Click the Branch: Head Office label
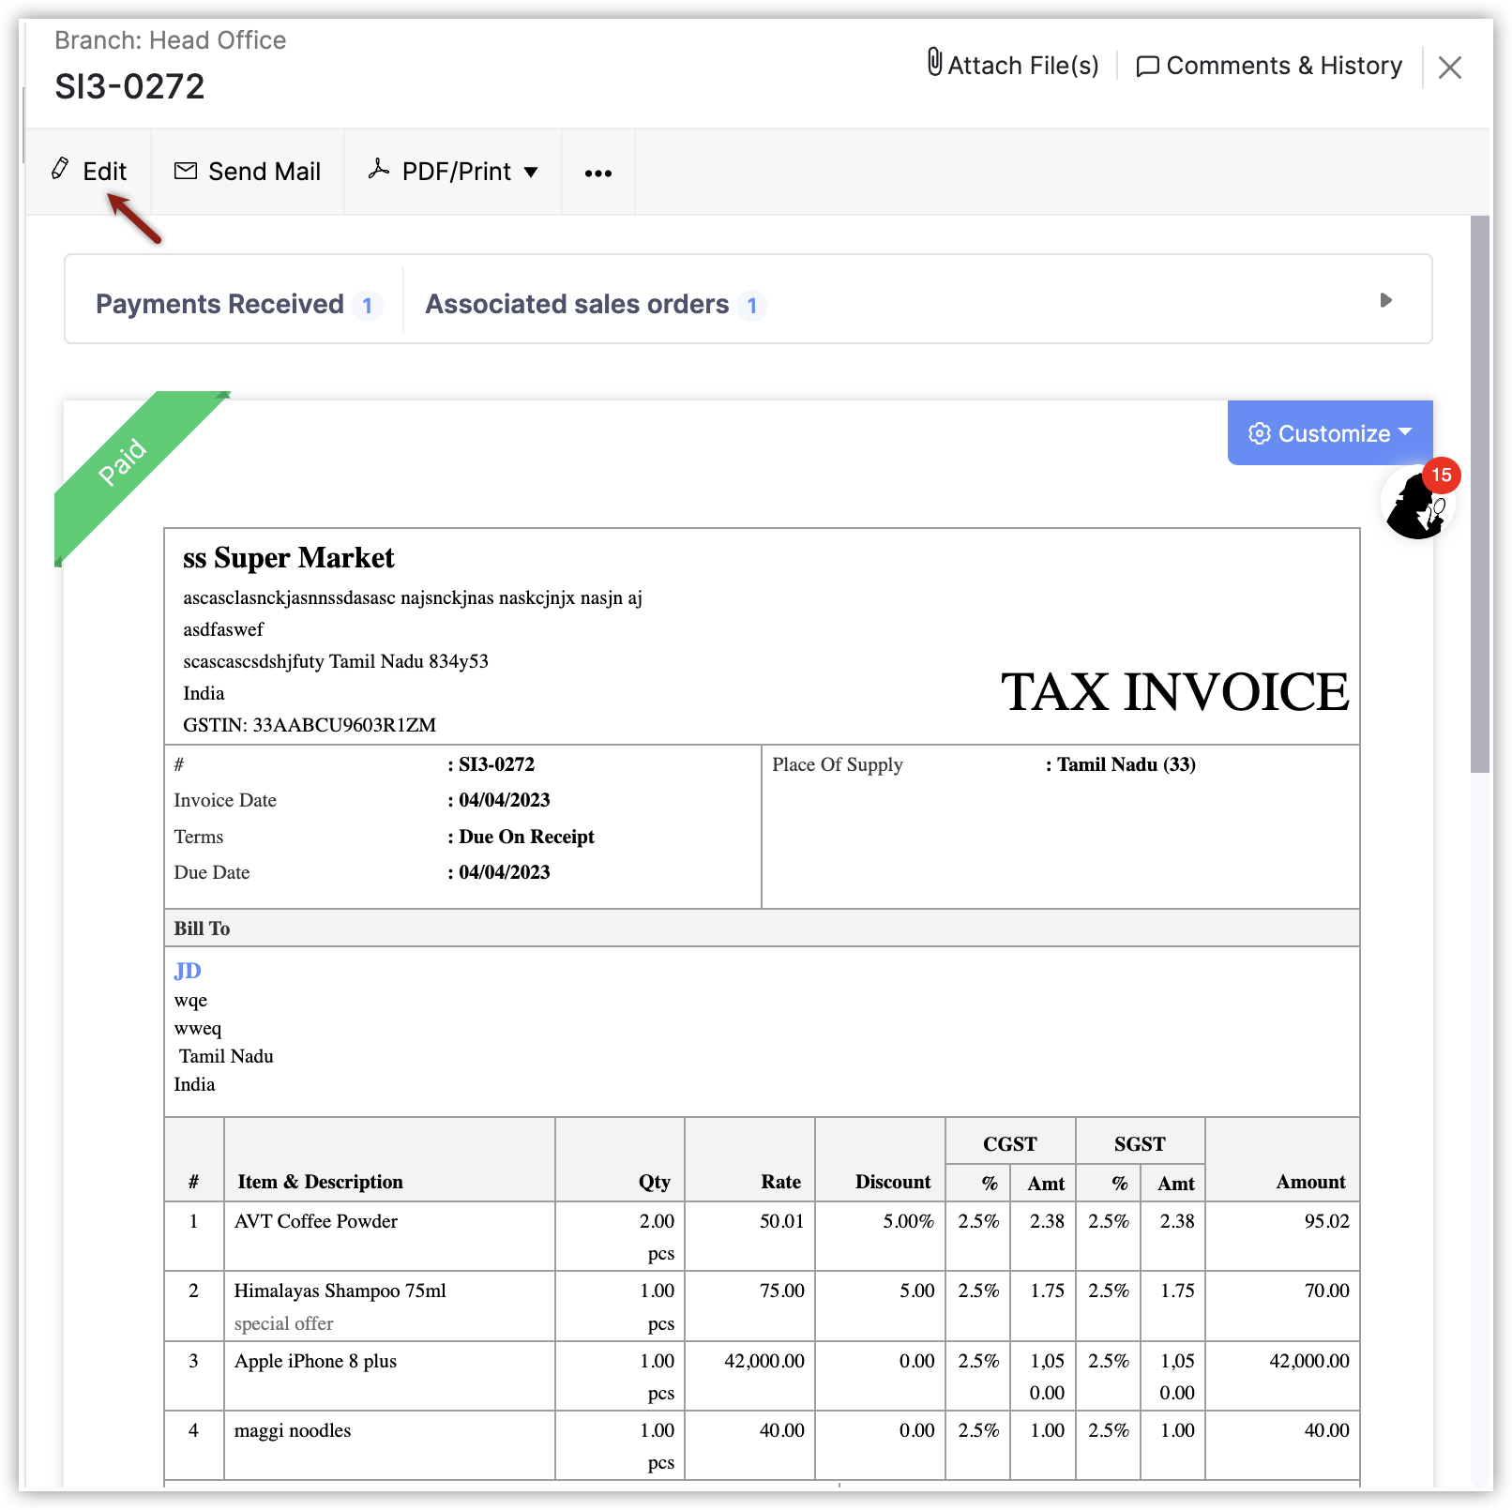This screenshot has width=1512, height=1510. coord(170,40)
